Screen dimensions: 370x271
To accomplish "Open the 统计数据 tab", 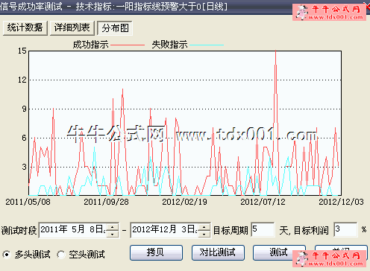I will tap(25, 28).
